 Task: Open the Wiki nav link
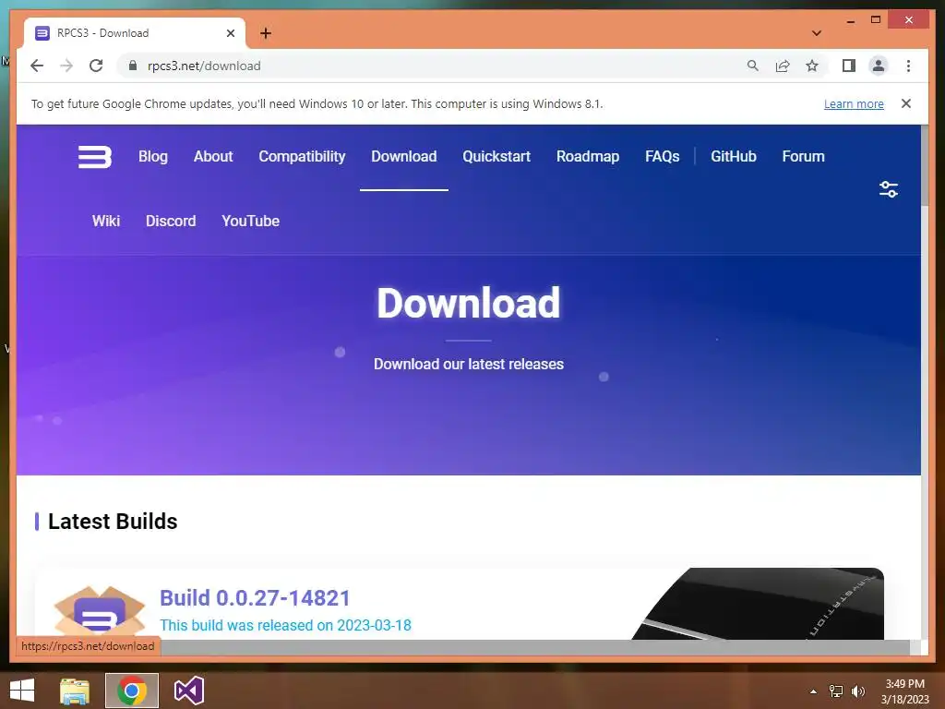pyautogui.click(x=106, y=222)
